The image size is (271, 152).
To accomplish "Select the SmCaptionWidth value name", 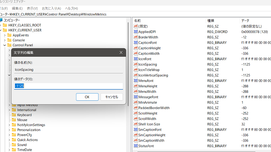I will point(151,141).
